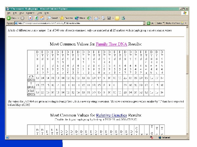Viewport: 197px width, 147px height.
Task: Expand the Links toolbar chevron
Action: pos(163,23)
